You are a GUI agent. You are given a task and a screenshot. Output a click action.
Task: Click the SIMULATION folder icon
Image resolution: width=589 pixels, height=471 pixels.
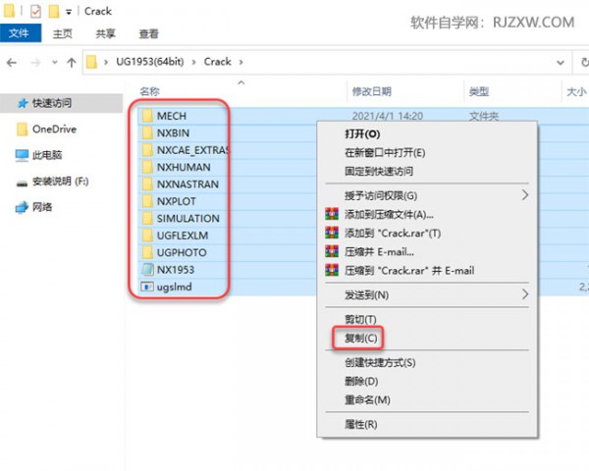point(147,218)
